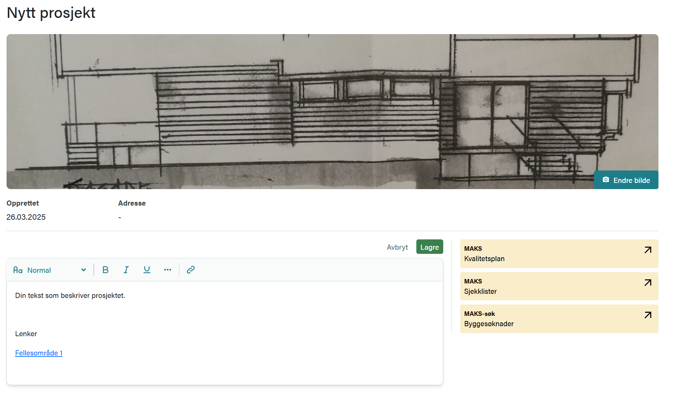Screen dimensions: 674x403
Task: Insert a hyperlink with link icon
Action: [x=191, y=270]
